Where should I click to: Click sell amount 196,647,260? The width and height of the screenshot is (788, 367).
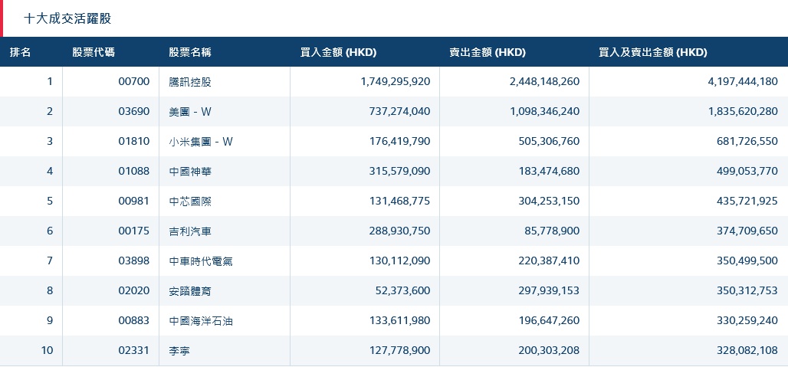[550, 321]
